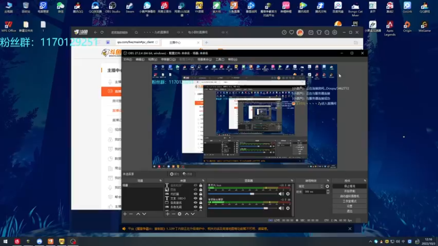This screenshot has height=246, width=438.
Task: Adjust desktop audio volume slider
Action: click(243, 208)
